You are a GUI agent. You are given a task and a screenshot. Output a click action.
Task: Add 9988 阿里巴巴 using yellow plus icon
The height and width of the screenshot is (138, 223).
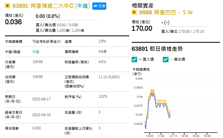(134, 12)
